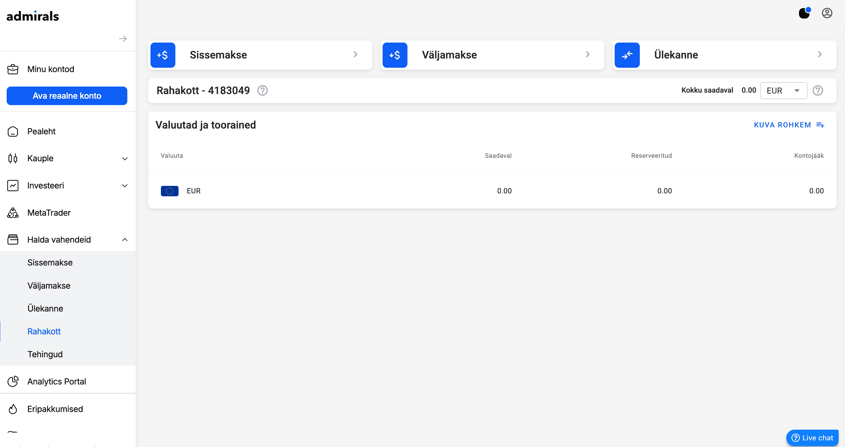Select Rahakott in the sidebar submenu
845x447 pixels.
tap(44, 331)
